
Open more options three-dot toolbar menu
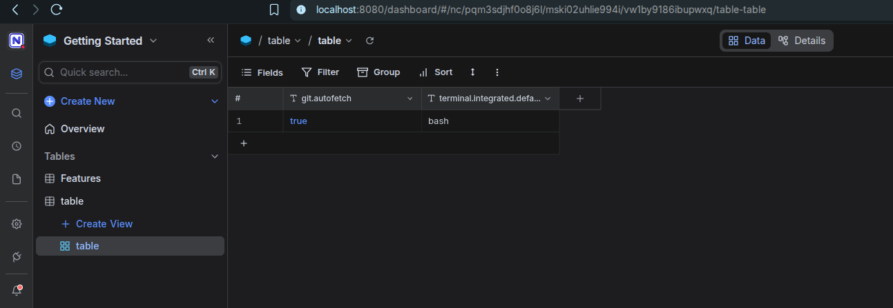(x=497, y=72)
